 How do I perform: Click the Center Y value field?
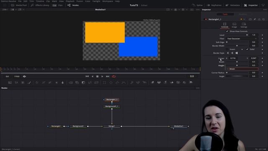(x=254, y=58)
